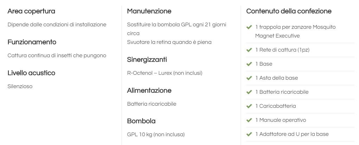Select the Manutenzione heading
Viewport: 359px width, 145px height.
point(149,11)
